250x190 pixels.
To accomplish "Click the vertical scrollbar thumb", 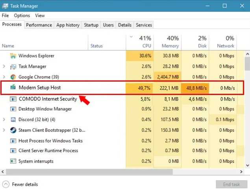I will click(x=248, y=64).
